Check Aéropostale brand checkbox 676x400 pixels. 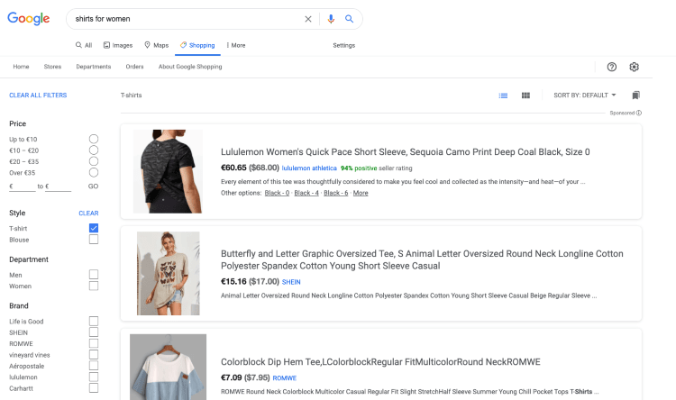(94, 366)
